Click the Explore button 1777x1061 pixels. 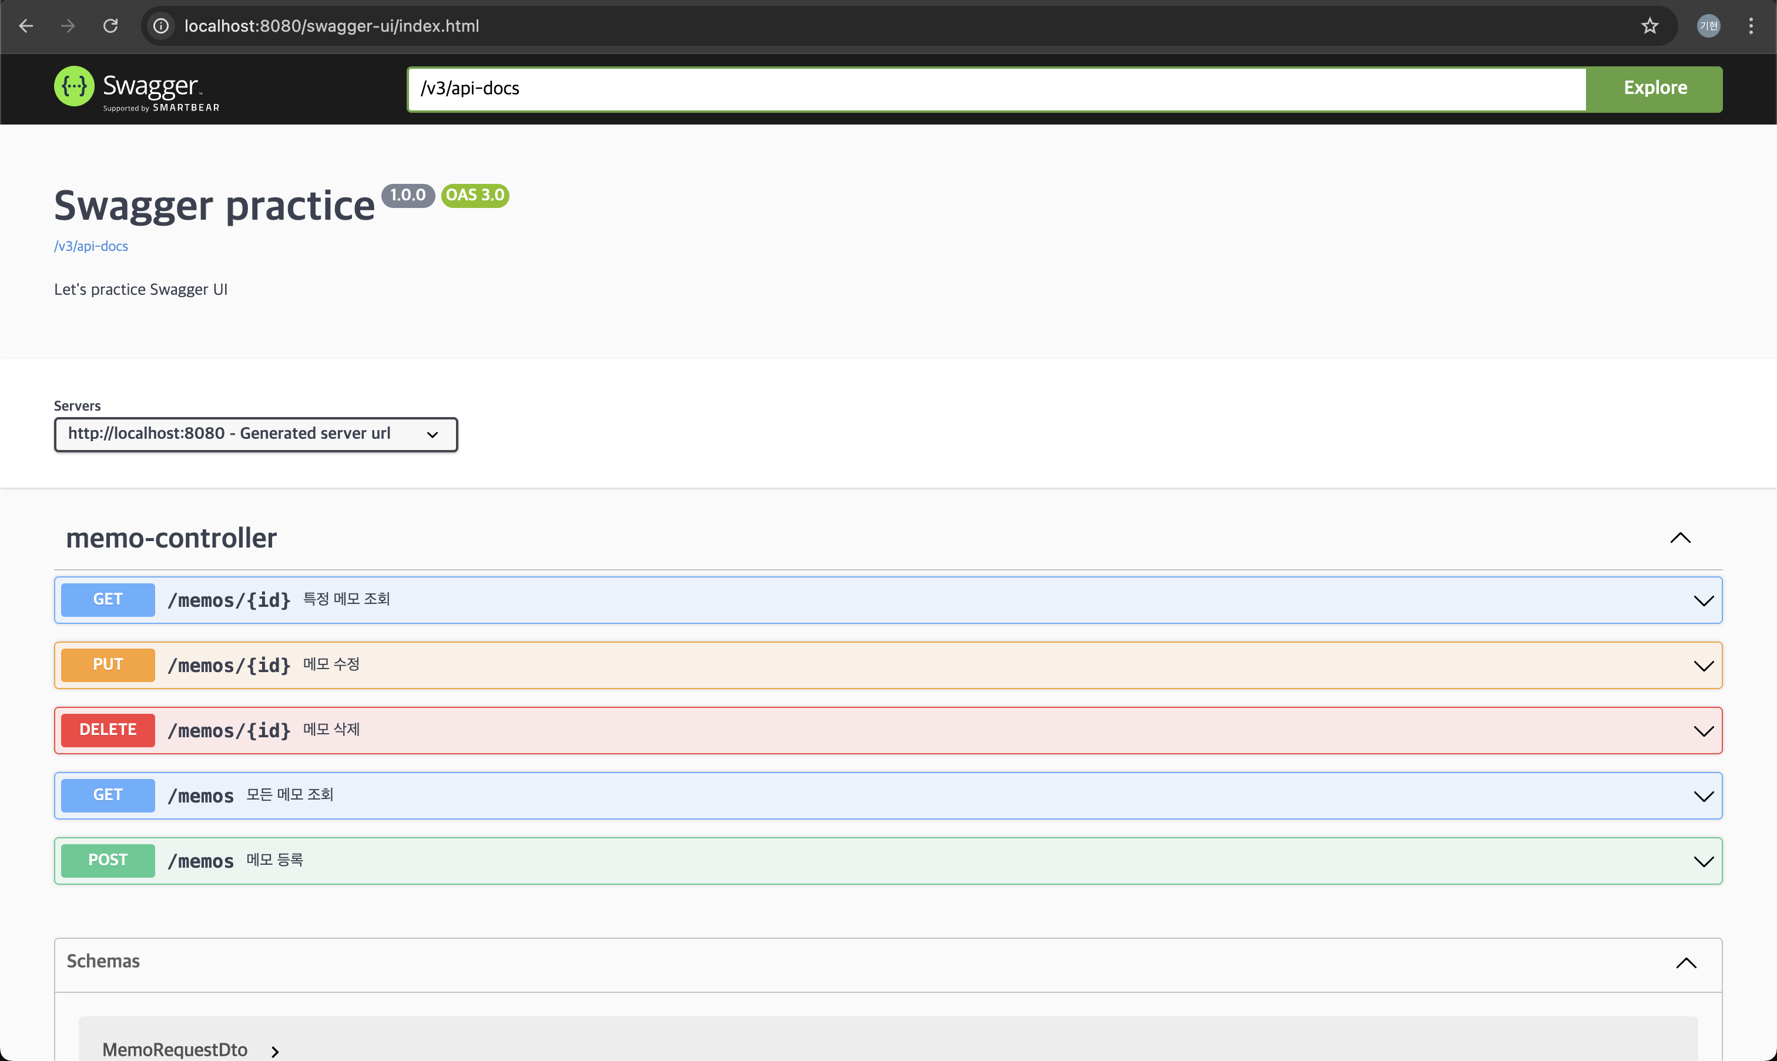click(1654, 89)
